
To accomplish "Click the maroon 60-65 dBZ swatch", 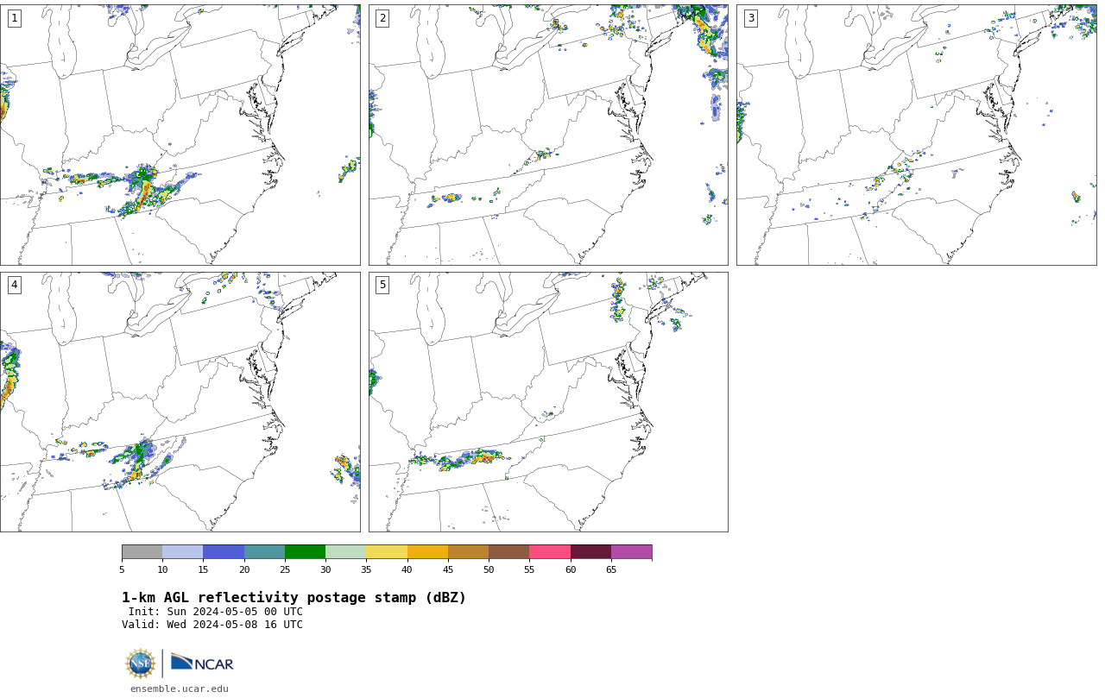I will point(590,552).
